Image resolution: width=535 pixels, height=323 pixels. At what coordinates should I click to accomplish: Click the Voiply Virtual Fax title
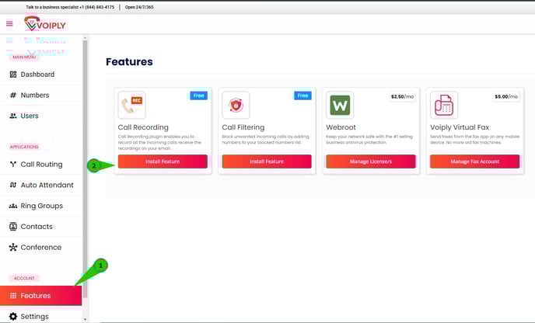(460, 127)
